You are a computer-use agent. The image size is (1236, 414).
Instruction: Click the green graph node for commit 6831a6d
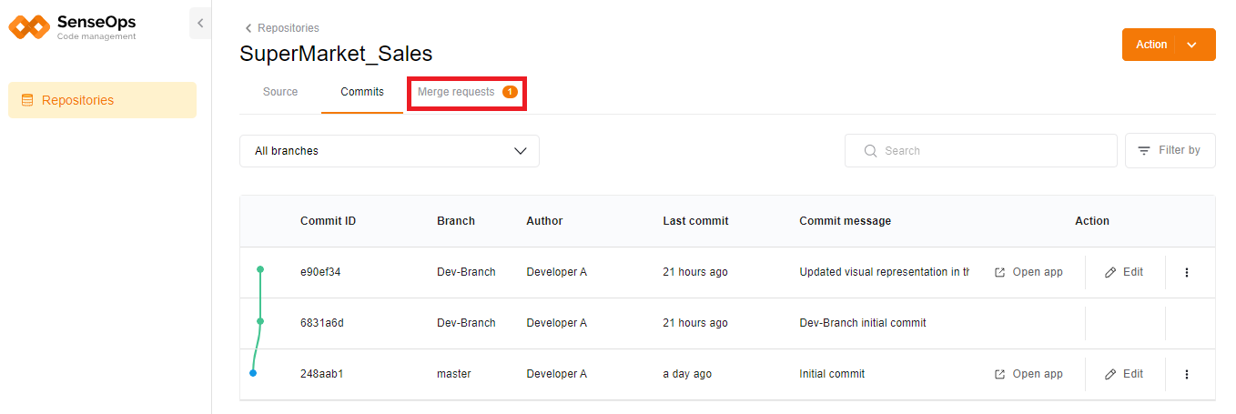[260, 321]
